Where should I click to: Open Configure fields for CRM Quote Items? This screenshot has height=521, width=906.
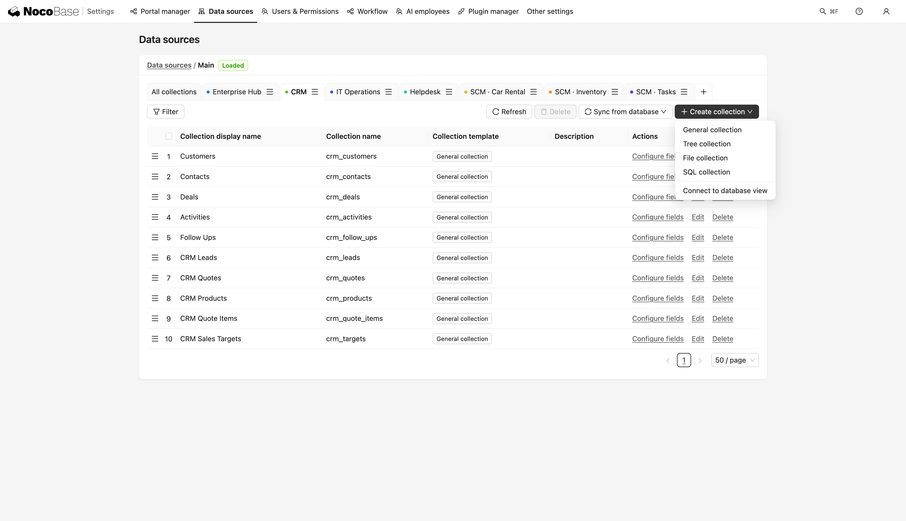pos(658,319)
